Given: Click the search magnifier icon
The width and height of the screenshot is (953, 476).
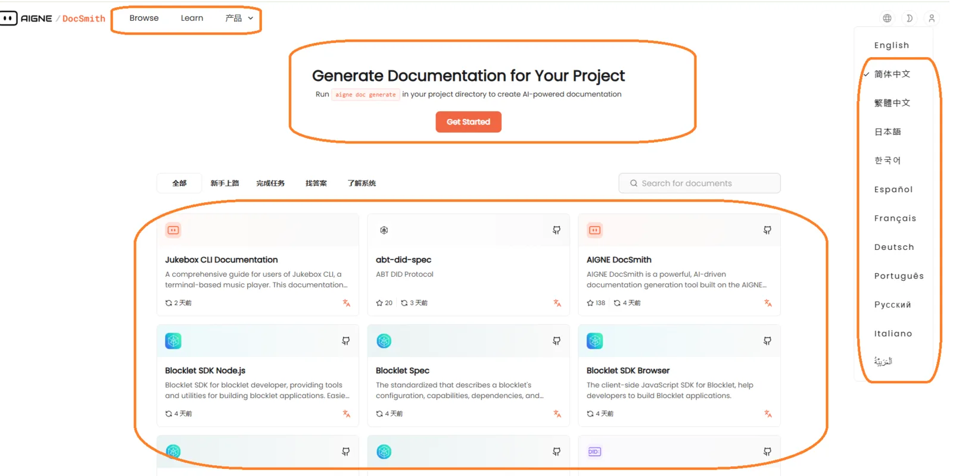Looking at the screenshot, I should [634, 183].
